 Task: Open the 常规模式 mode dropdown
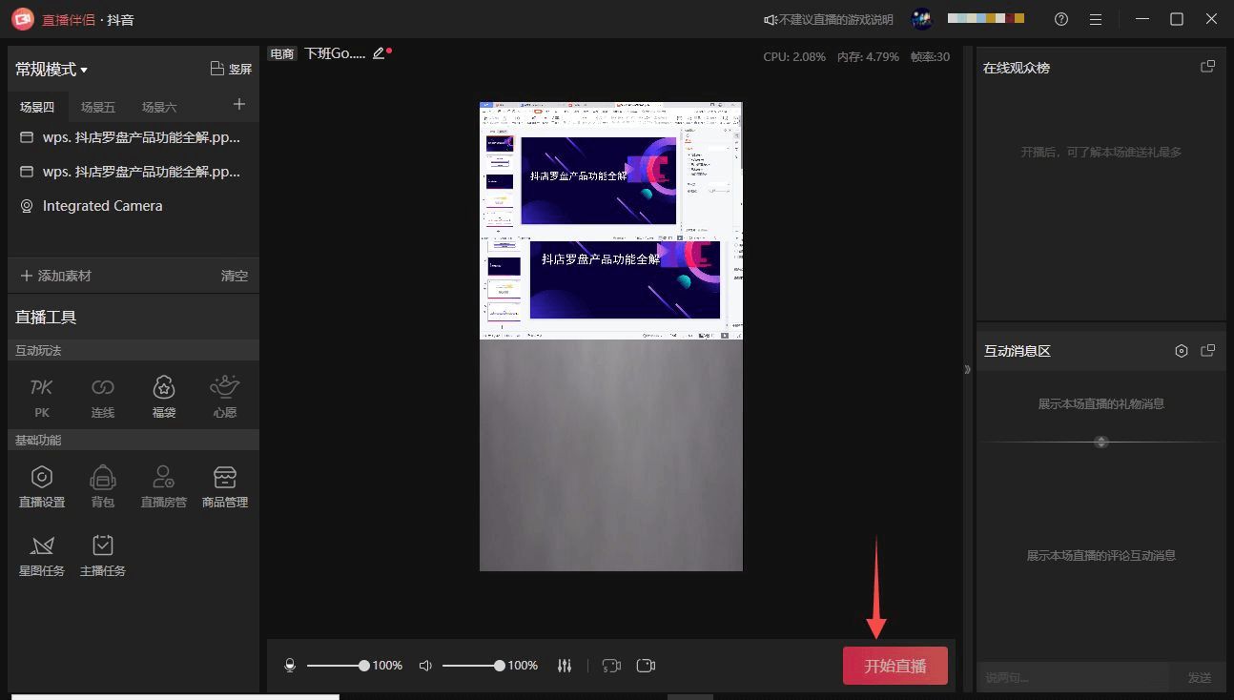(51, 70)
